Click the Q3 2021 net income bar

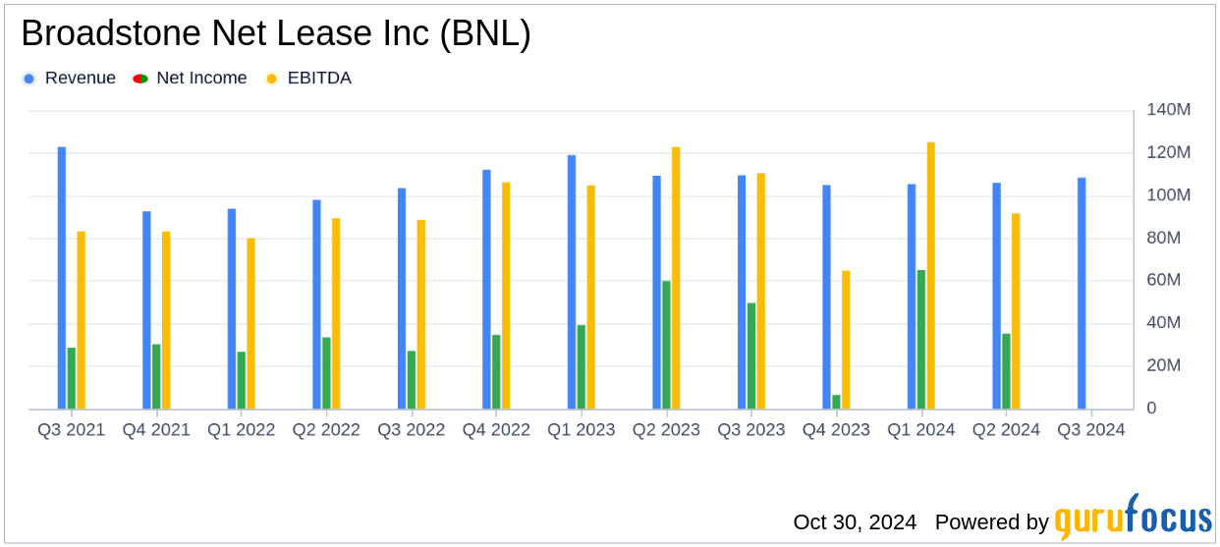coord(71,378)
